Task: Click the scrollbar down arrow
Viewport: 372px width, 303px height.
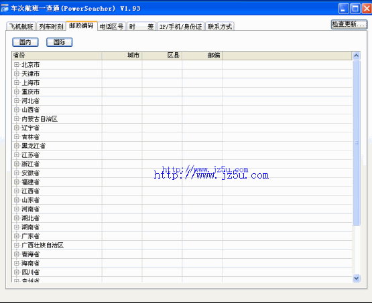Action: coord(357,278)
